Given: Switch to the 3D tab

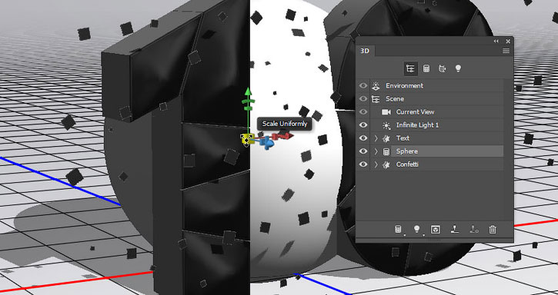Looking at the screenshot, I should 365,51.
